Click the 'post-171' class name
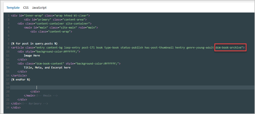Viewport: 255px width, 114px height. (88, 47)
